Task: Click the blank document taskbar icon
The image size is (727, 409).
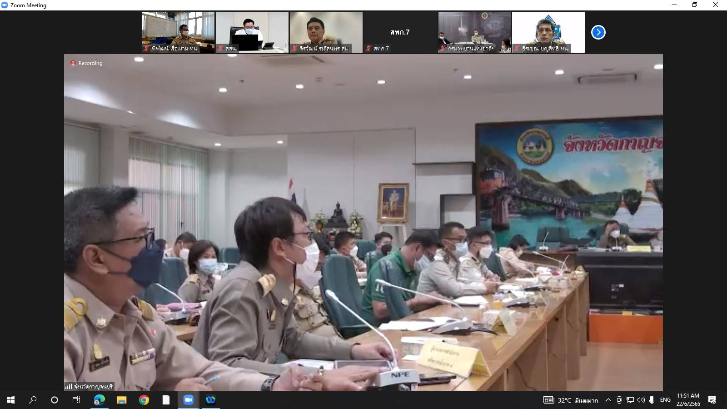Action: click(x=166, y=400)
